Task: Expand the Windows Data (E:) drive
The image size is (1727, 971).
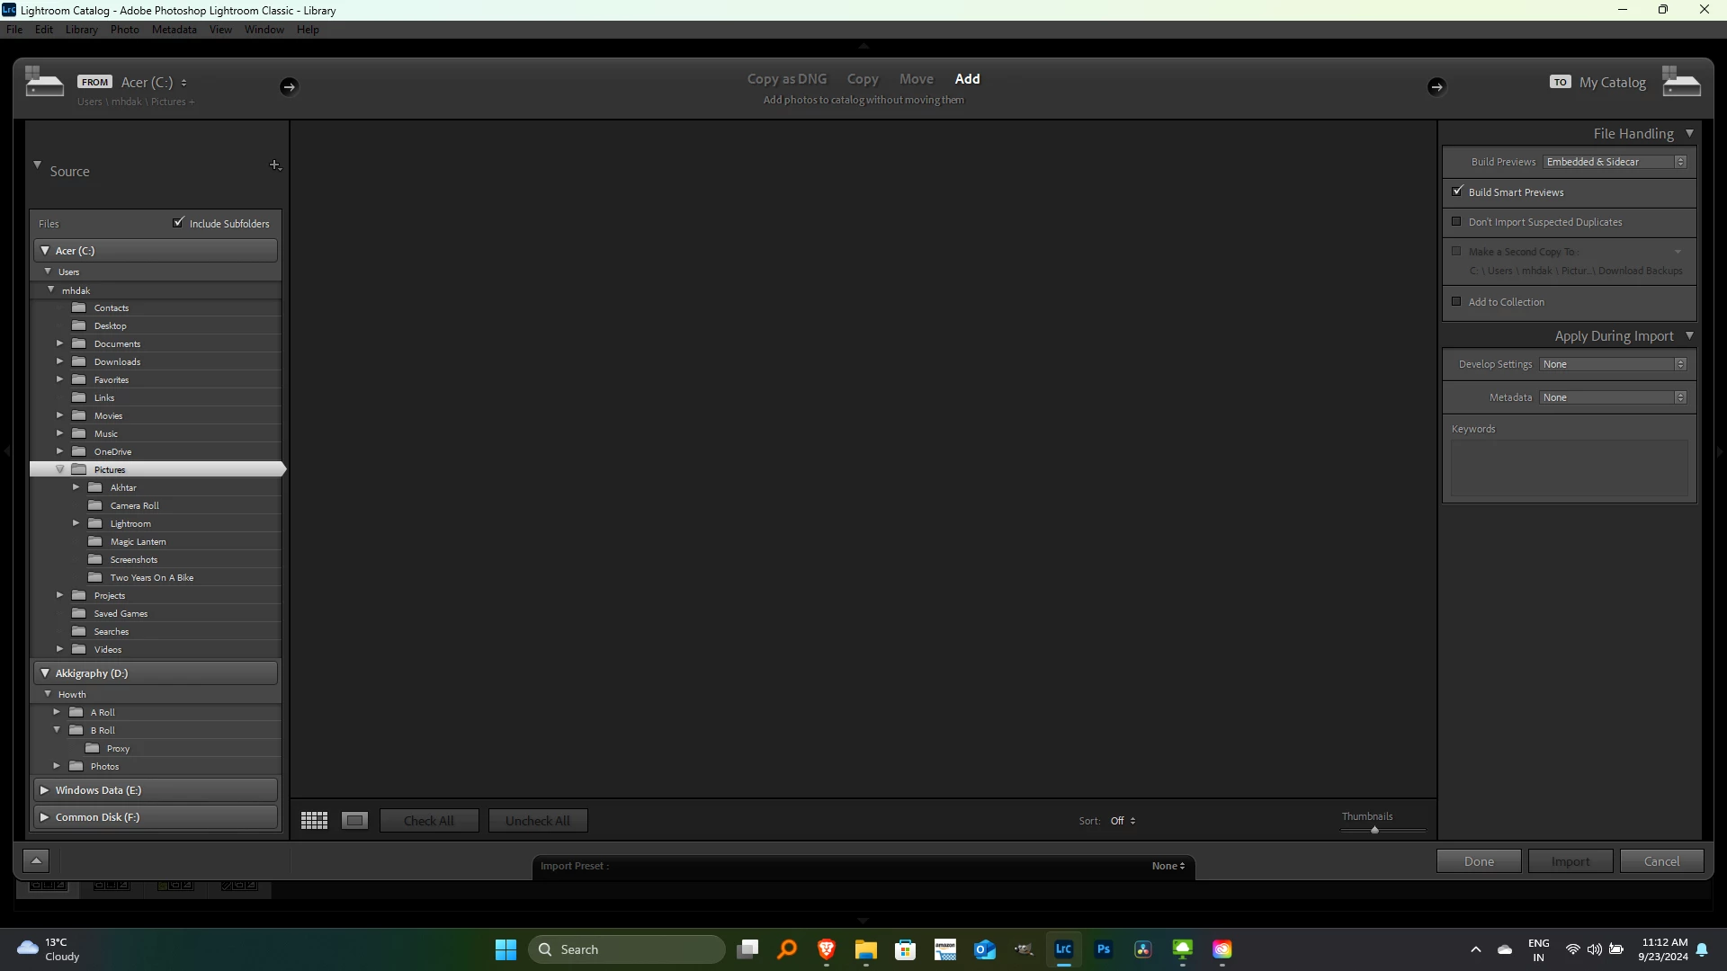Action: (x=45, y=790)
